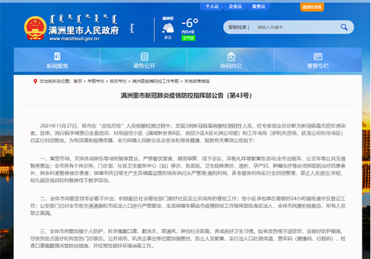Open the 个人云 tab
This screenshot has height=259, width=371.
click(x=212, y=6)
